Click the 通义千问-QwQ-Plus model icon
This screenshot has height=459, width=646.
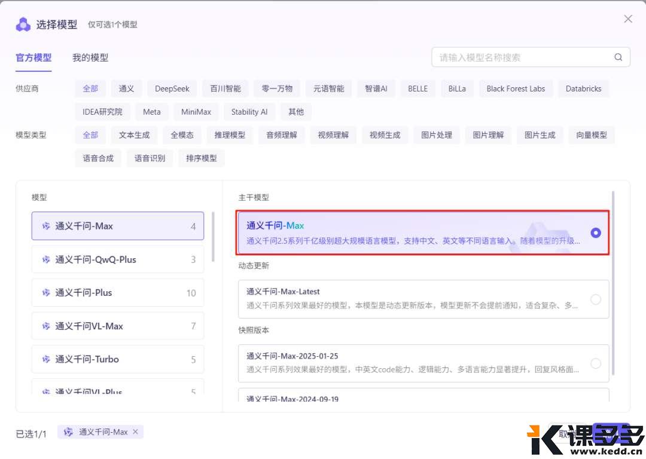click(46, 259)
